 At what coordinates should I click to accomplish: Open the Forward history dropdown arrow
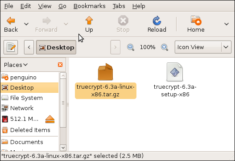66,24
